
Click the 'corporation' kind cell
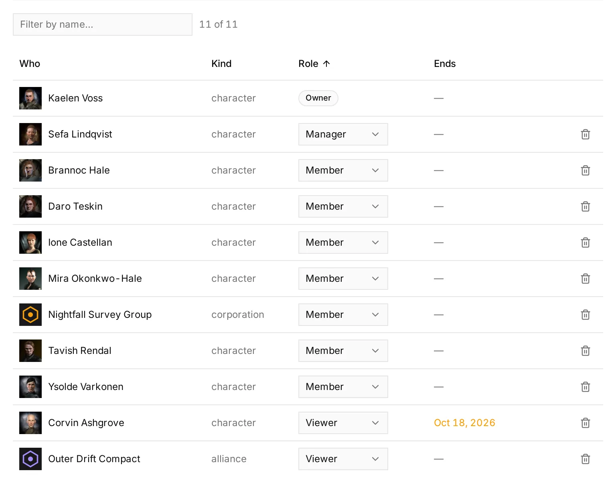[238, 315]
